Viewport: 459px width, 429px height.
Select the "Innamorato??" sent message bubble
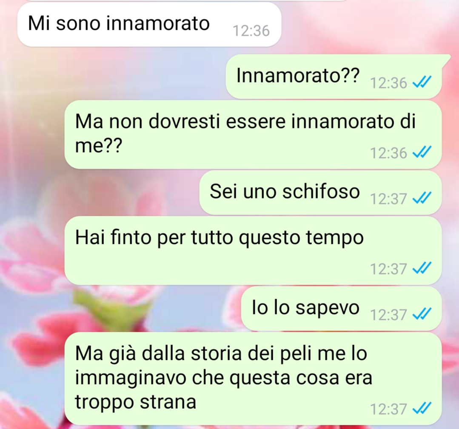tap(334, 76)
